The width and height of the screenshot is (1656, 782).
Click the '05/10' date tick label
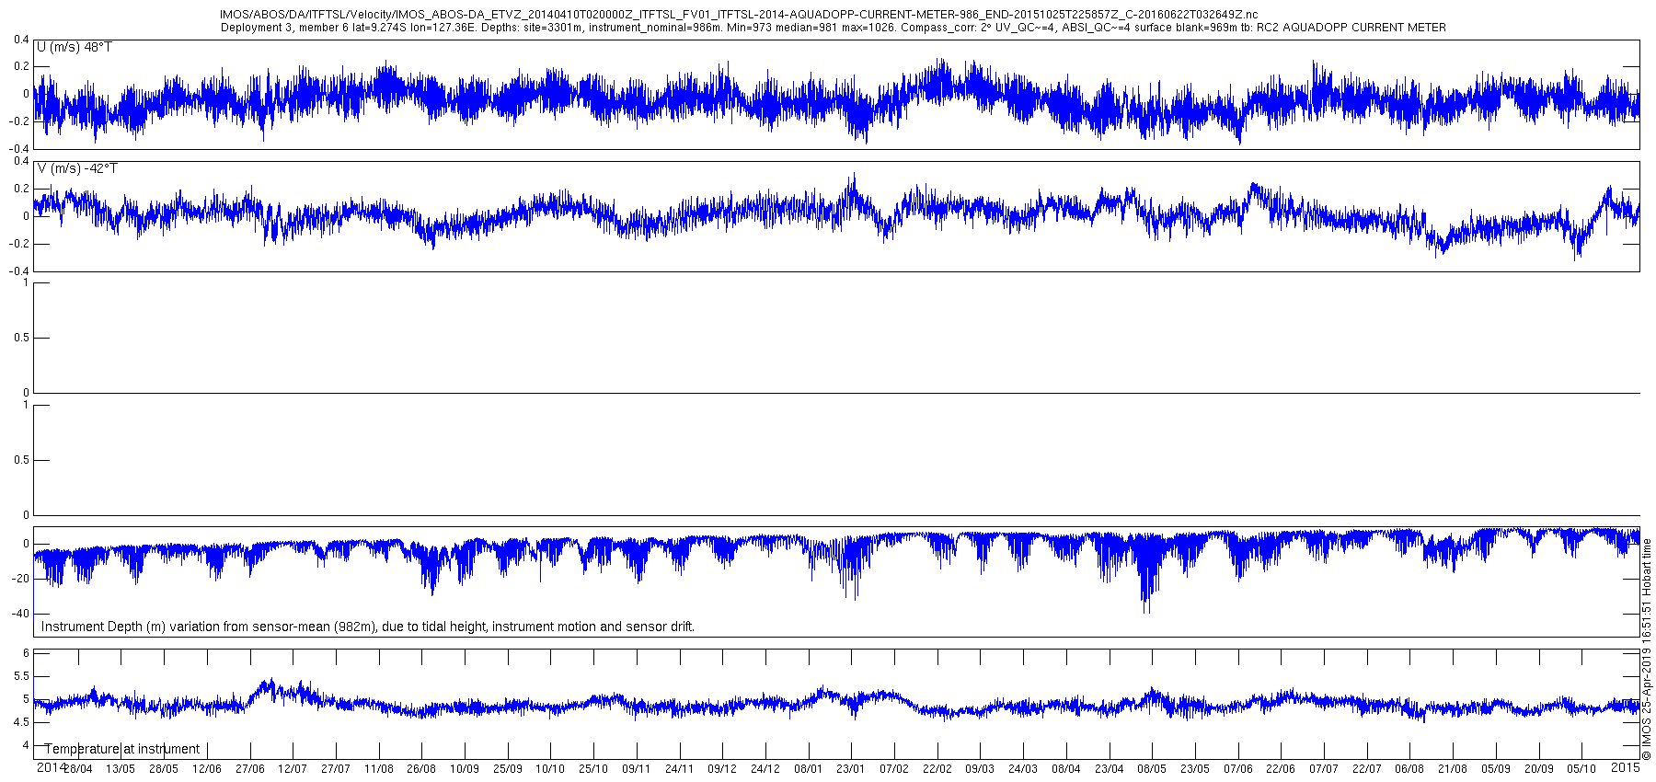1581,769
